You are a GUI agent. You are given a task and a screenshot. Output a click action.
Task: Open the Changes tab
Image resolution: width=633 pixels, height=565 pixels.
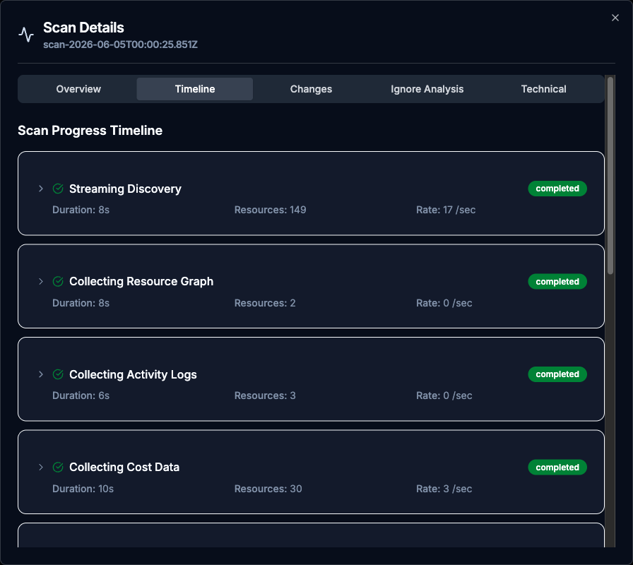click(x=311, y=89)
